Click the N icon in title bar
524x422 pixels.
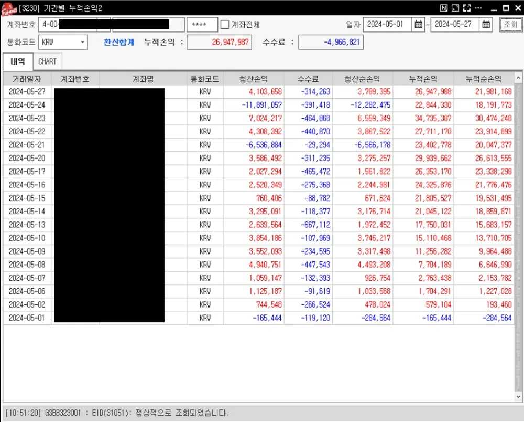pos(443,8)
